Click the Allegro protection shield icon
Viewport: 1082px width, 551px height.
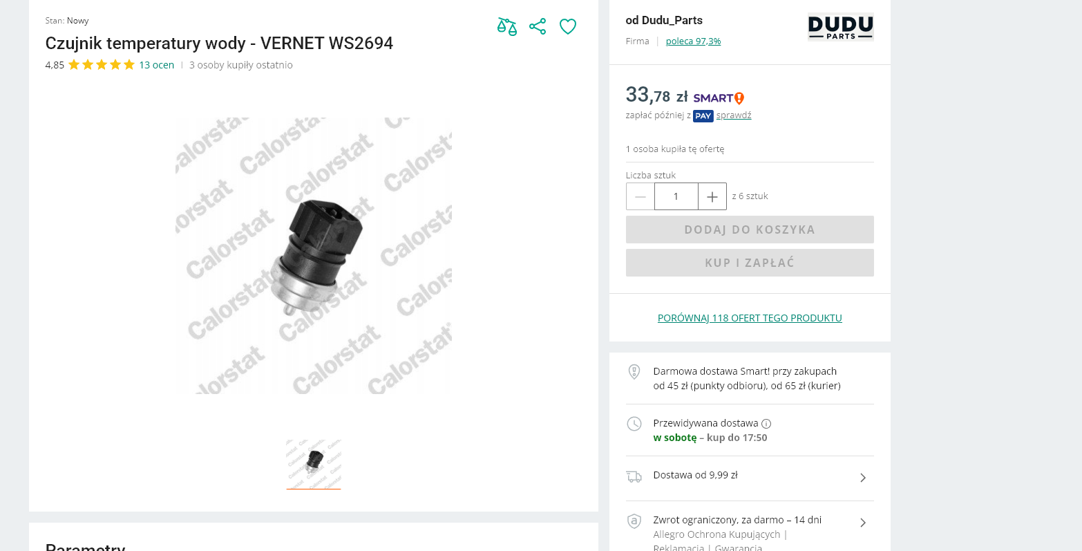pos(634,521)
